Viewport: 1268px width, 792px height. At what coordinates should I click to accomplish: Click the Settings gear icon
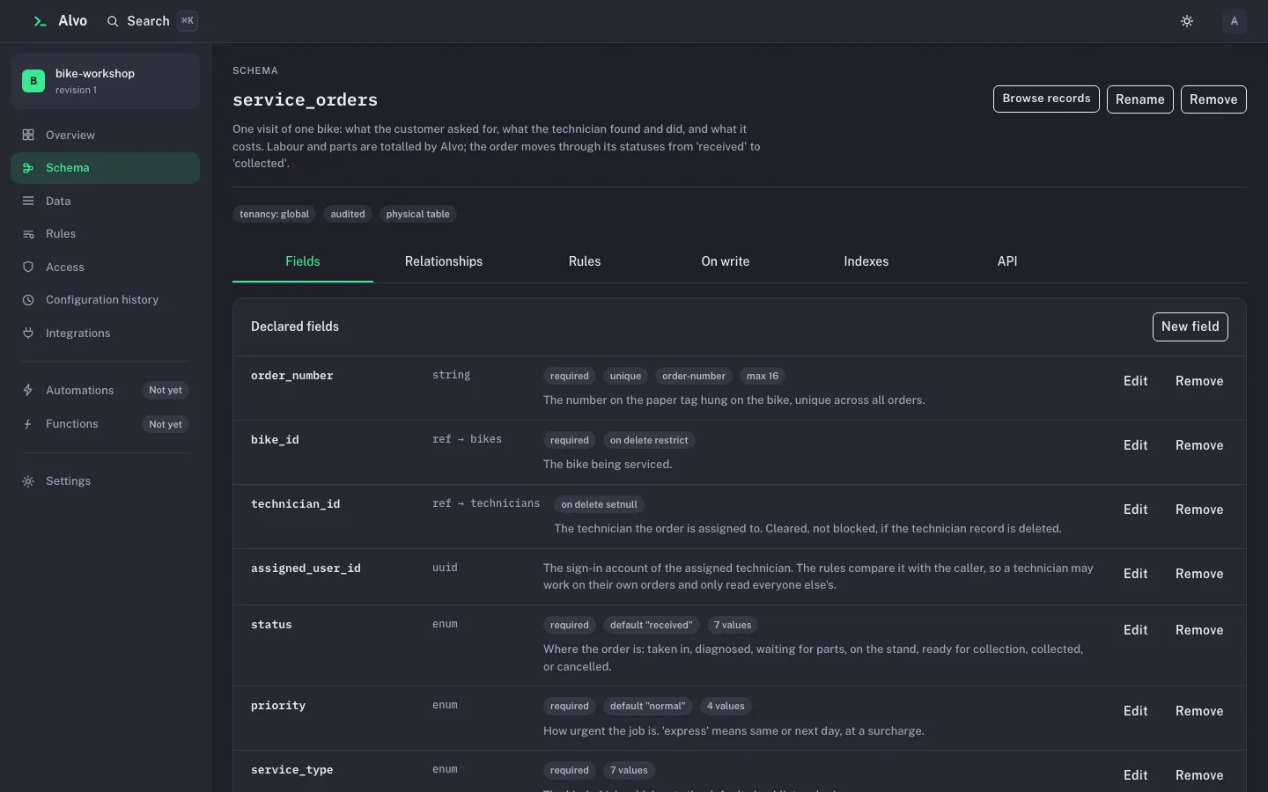click(x=28, y=481)
